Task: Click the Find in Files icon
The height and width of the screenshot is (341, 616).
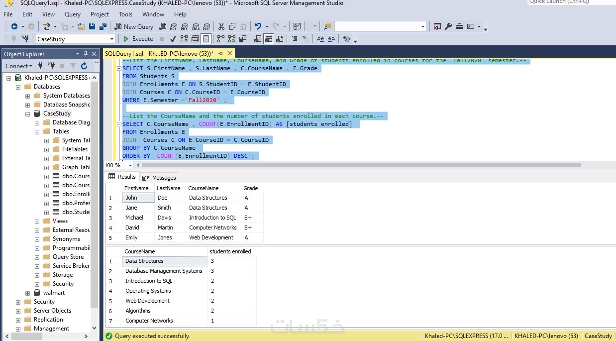Action: tap(327, 26)
